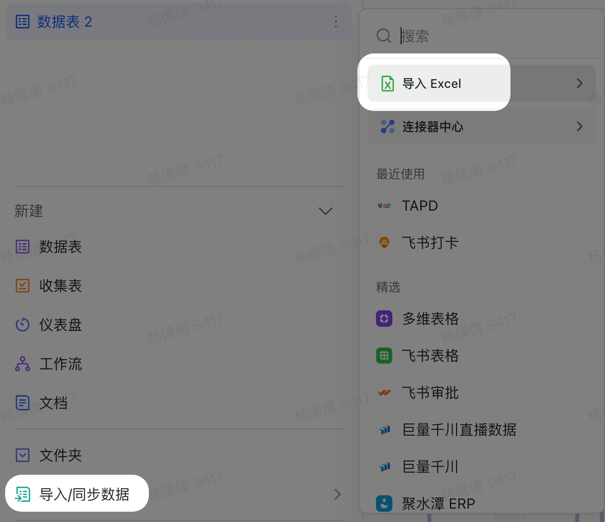Collapse the 新建 section chevron
Screen dimensions: 605x522
point(326,211)
